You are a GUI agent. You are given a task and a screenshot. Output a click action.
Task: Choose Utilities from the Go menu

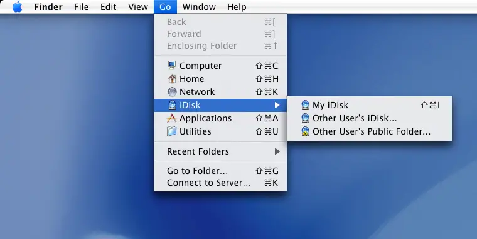(x=220, y=131)
